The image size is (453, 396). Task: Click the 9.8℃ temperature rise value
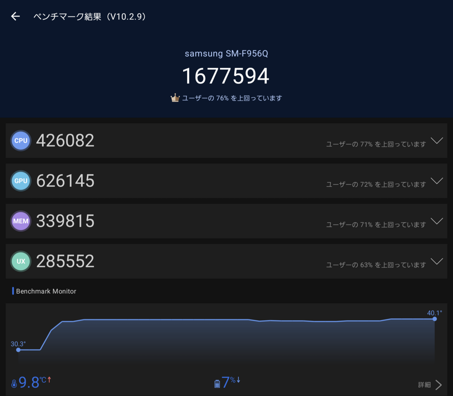tap(35, 382)
